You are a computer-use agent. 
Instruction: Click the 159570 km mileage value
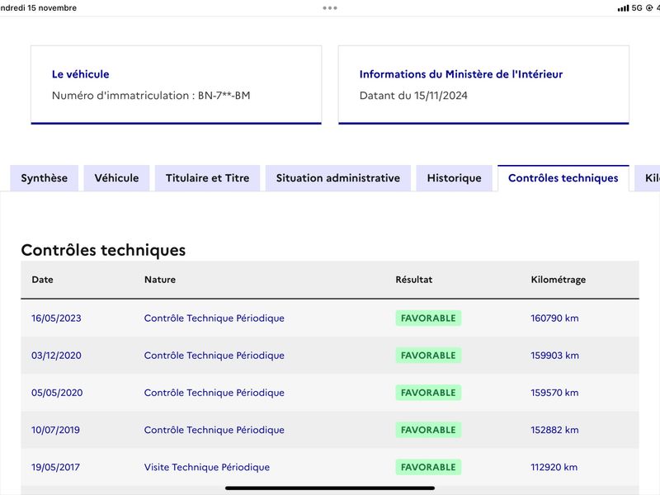pyautogui.click(x=554, y=393)
